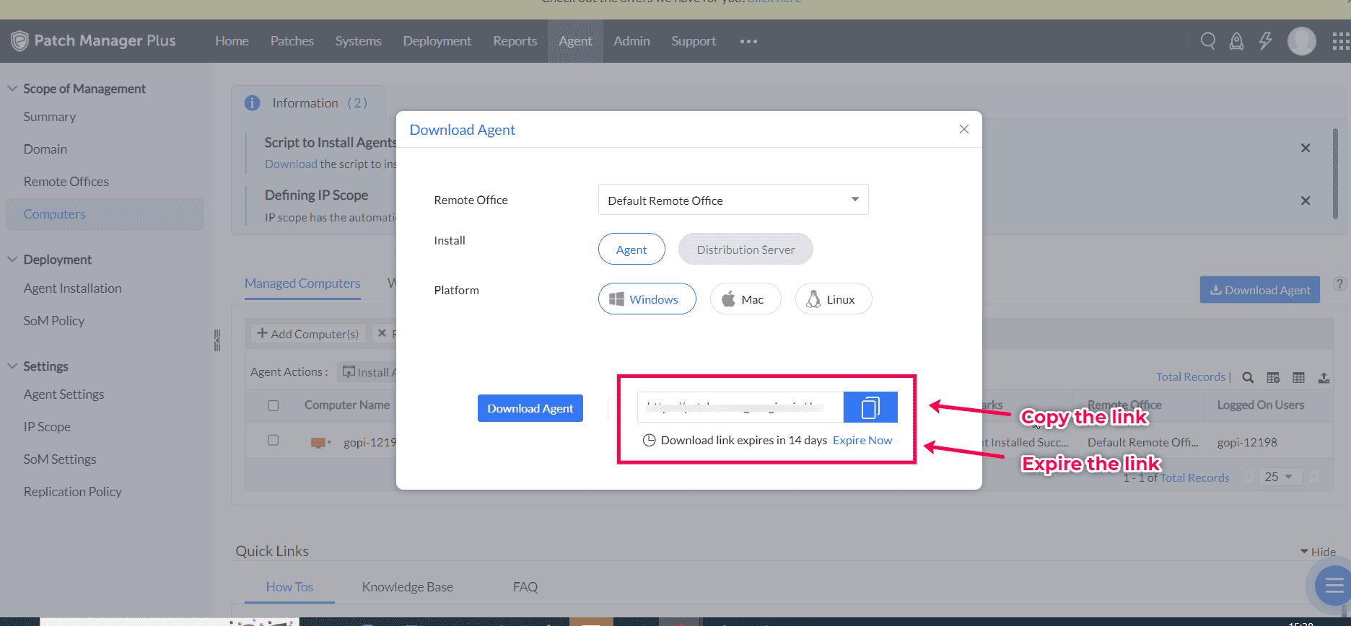Viewport: 1351px width, 626px height.
Task: Open the Reports menu
Action: pyautogui.click(x=515, y=41)
